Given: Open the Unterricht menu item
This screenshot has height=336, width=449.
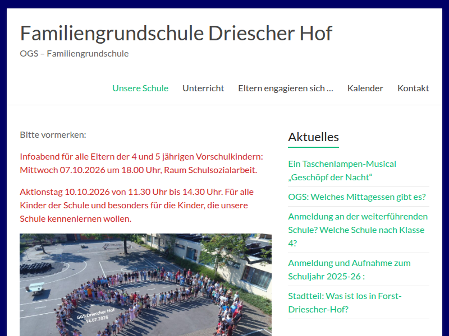Looking at the screenshot, I should [x=203, y=88].
